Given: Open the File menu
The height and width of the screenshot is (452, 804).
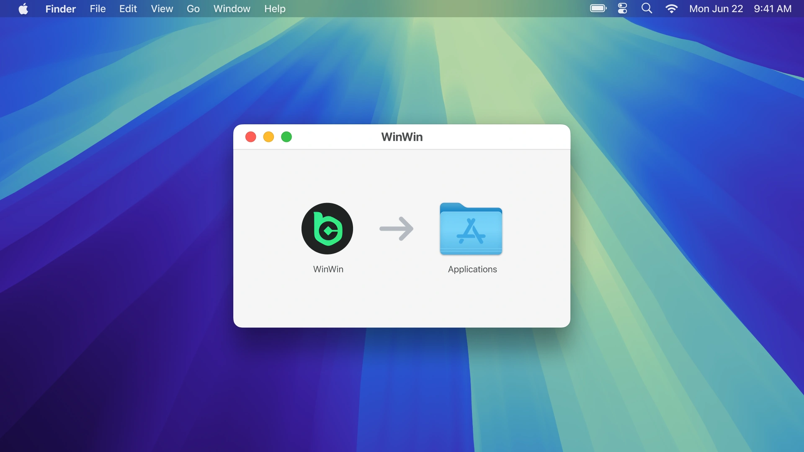Looking at the screenshot, I should click(x=97, y=8).
